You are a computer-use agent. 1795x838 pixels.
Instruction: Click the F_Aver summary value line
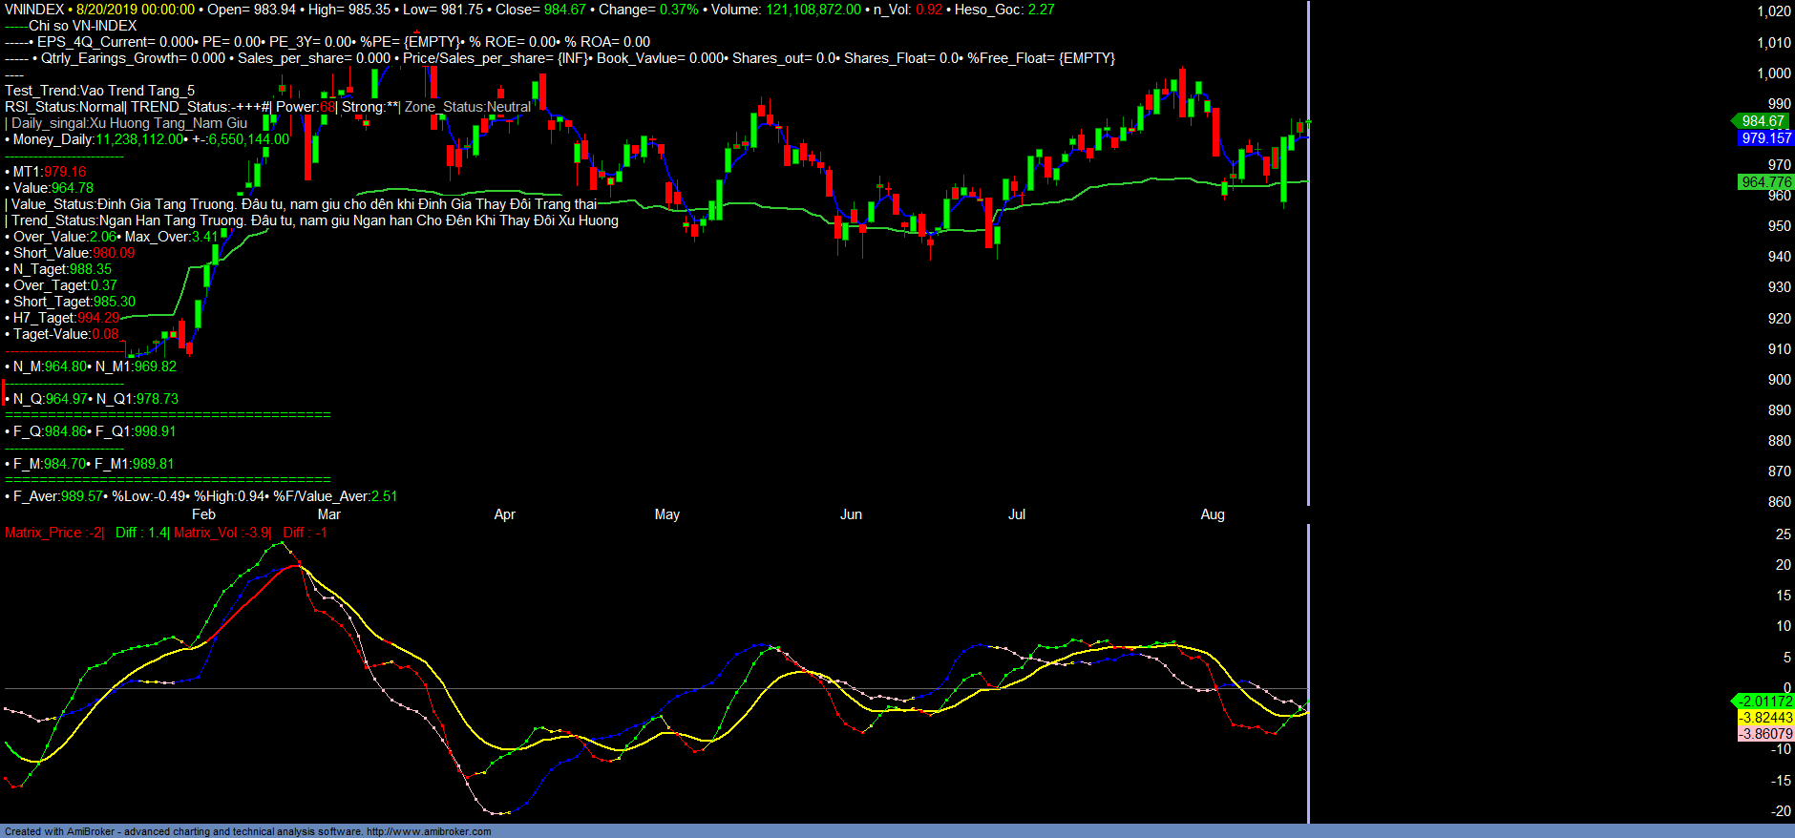tap(201, 496)
